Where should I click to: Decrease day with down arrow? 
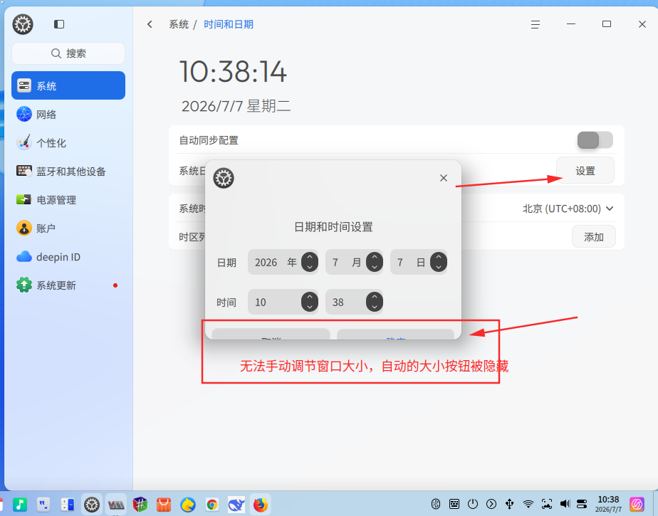point(439,267)
